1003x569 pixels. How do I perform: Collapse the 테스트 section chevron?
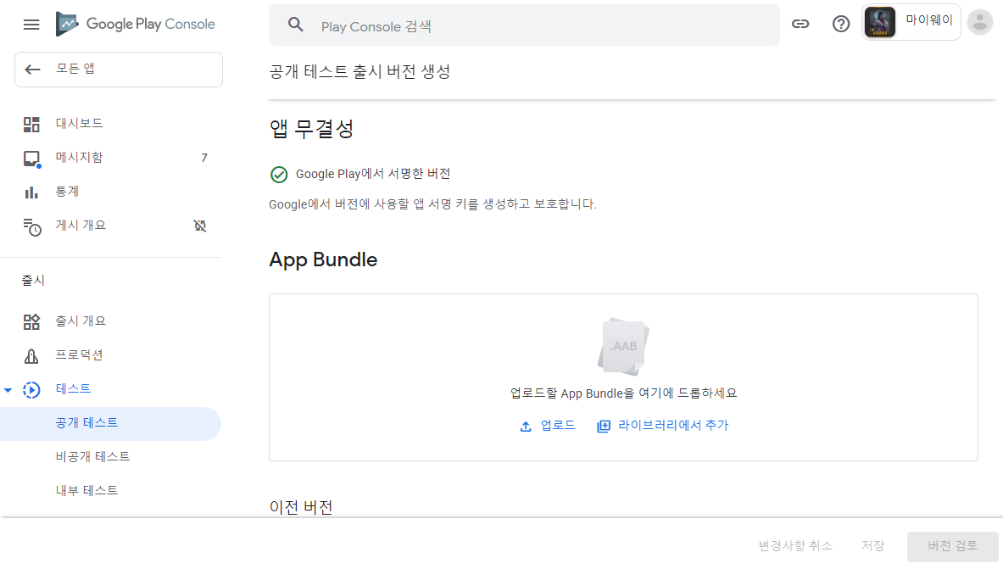pos(8,389)
